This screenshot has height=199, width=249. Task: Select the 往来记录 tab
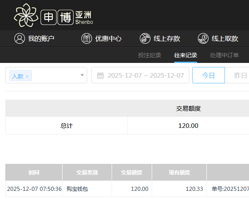(x=186, y=55)
